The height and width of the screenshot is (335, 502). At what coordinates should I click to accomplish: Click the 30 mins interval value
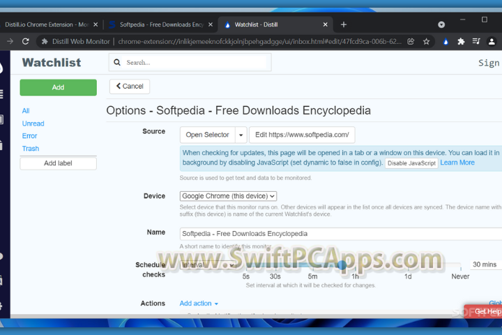tap(485, 265)
